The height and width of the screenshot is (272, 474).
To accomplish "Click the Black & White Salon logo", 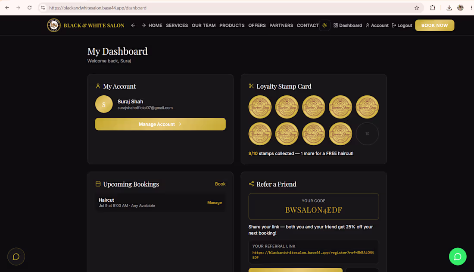I will click(x=86, y=25).
